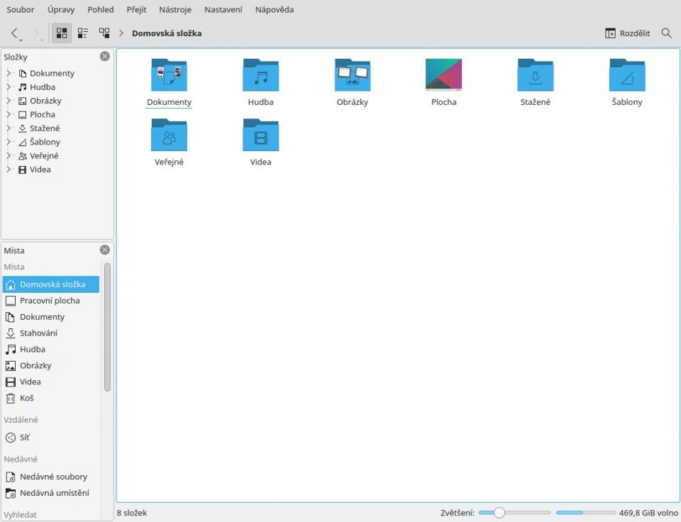Split the view with Rozdělit

tap(628, 33)
